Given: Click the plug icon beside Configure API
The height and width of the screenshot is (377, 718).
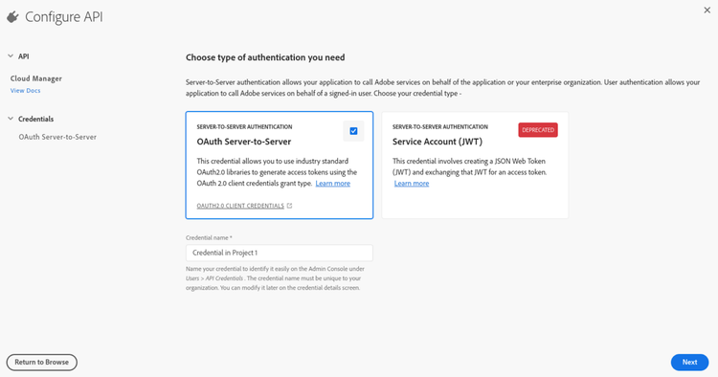Looking at the screenshot, I should tap(12, 17).
